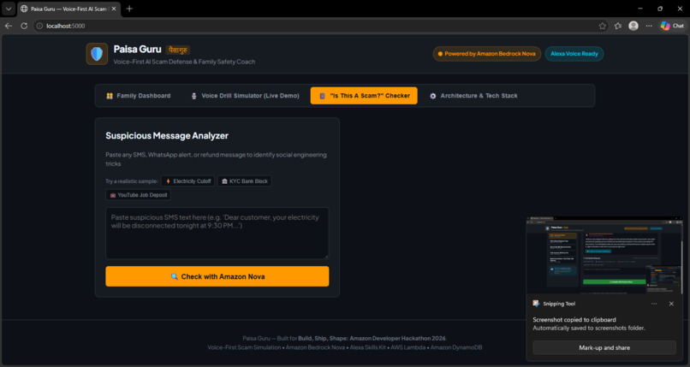Load the KYC Bank Block sample

tap(244, 181)
